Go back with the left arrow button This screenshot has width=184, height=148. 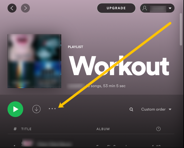(x=12, y=8)
